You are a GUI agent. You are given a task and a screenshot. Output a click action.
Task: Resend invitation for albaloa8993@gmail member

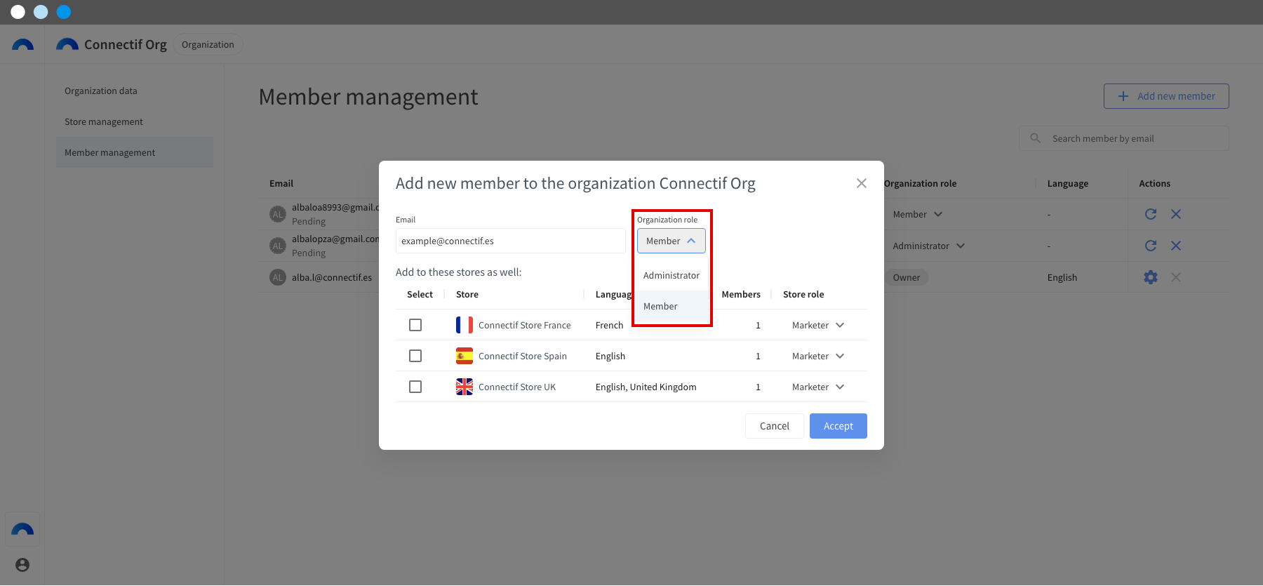tap(1151, 214)
